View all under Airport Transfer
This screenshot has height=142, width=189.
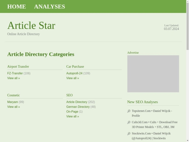[x=14, y=78]
